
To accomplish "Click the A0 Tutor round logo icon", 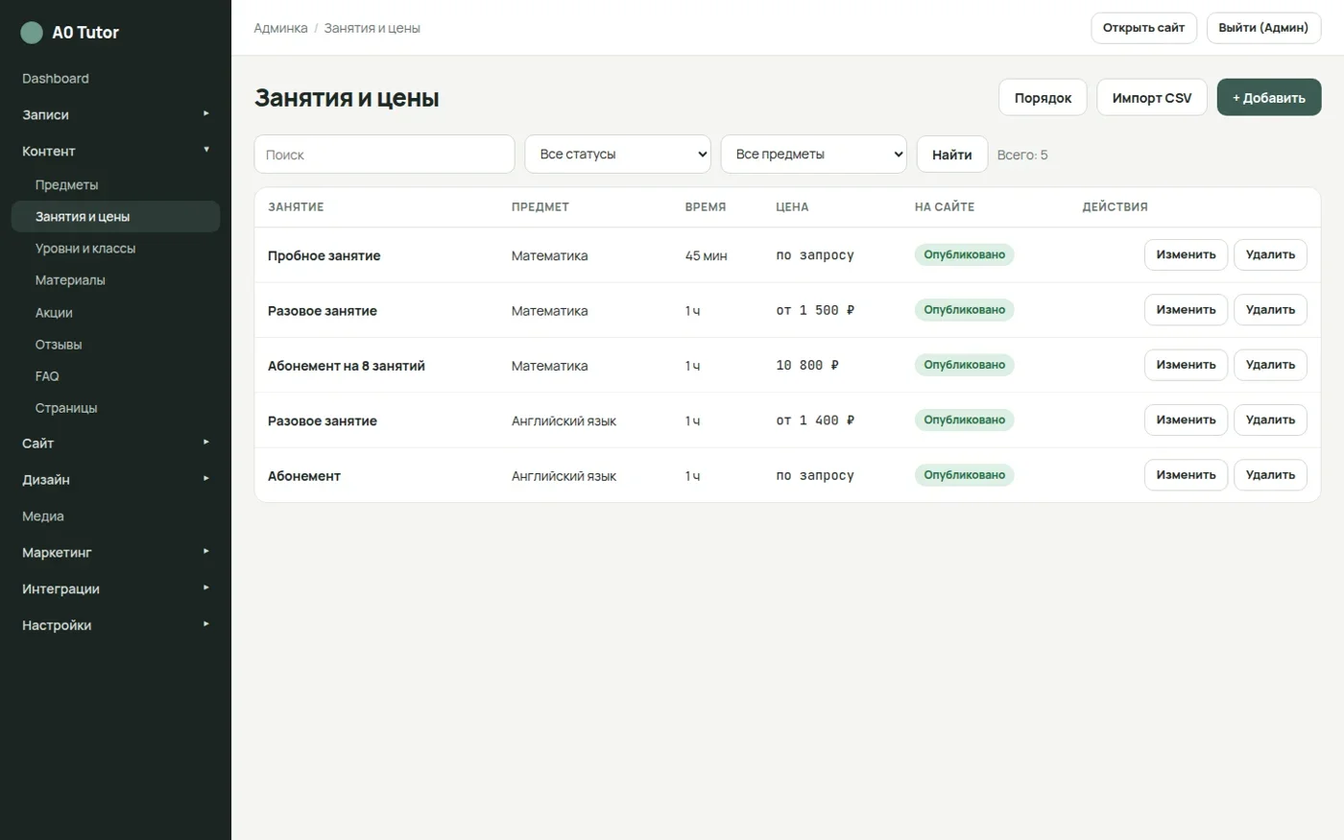I will 32,33.
